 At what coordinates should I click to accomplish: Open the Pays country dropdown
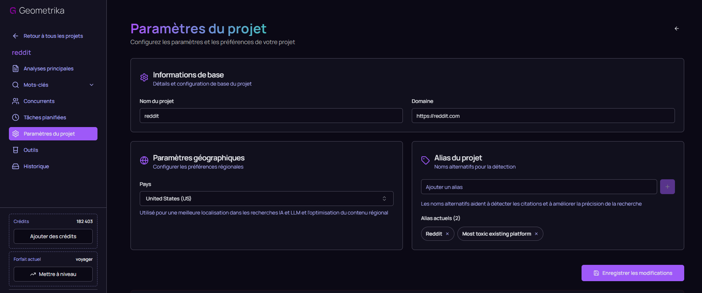pyautogui.click(x=266, y=199)
